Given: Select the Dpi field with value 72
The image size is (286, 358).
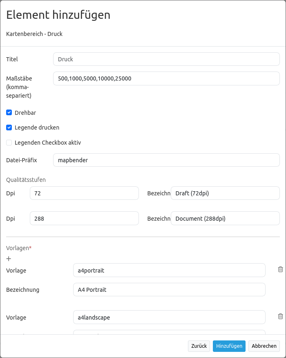Looking at the screenshot, I should pos(84,193).
